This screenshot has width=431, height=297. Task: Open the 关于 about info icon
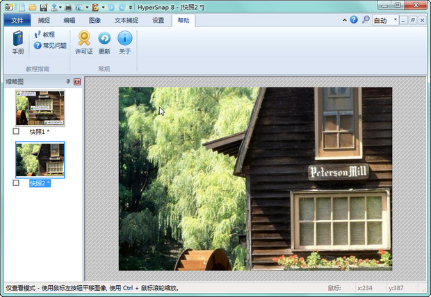[124, 42]
